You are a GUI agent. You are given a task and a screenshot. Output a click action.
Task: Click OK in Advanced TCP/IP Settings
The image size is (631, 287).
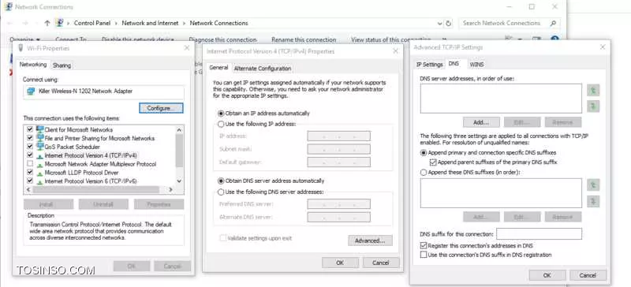tap(547, 275)
